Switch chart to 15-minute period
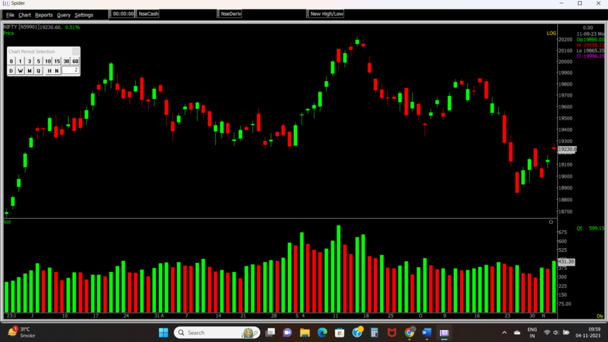Viewport: 608px width, 342px height. [57, 61]
